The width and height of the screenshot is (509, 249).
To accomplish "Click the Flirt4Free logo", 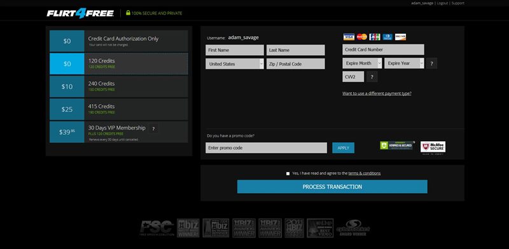I will click(x=80, y=13).
